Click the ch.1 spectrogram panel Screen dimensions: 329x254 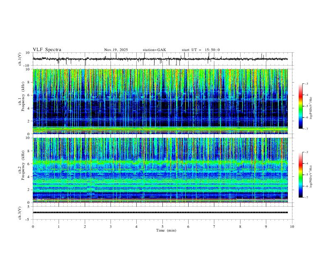pos(160,101)
